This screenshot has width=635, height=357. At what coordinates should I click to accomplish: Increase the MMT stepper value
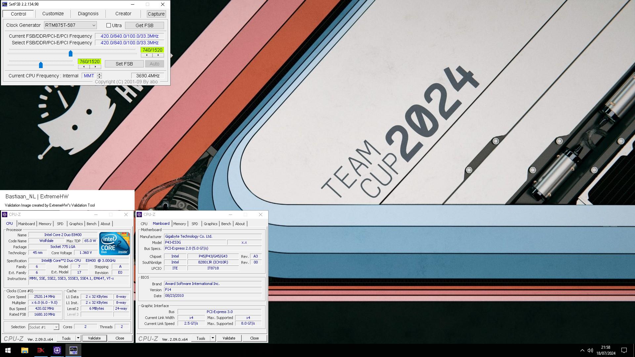coord(99,74)
